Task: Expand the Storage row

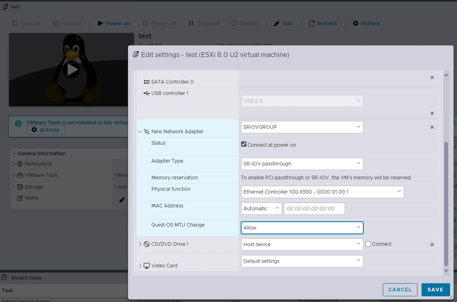Action: click(x=13, y=187)
